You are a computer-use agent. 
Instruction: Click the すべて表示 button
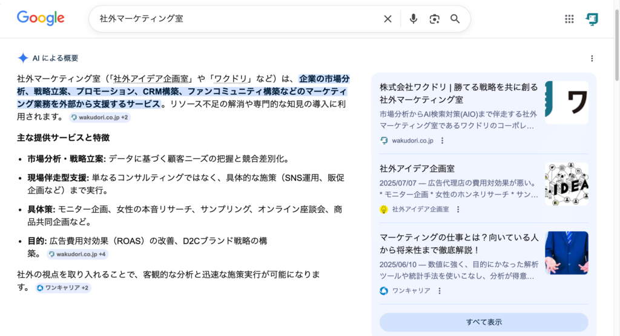point(484,322)
